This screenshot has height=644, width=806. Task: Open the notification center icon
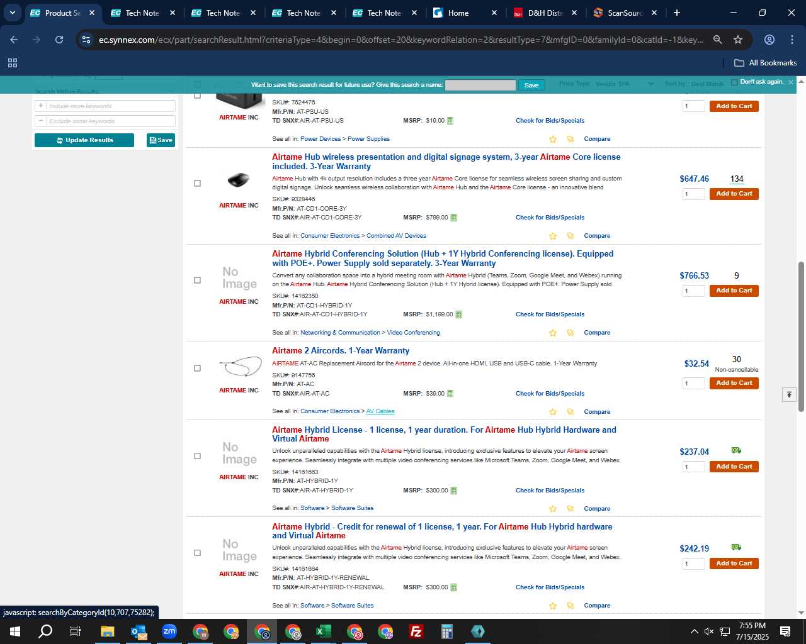785,631
